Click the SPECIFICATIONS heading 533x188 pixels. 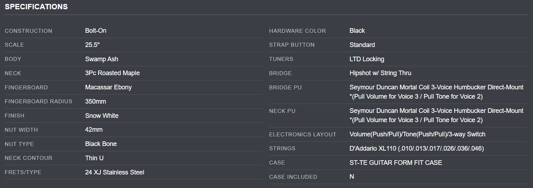[36, 7]
